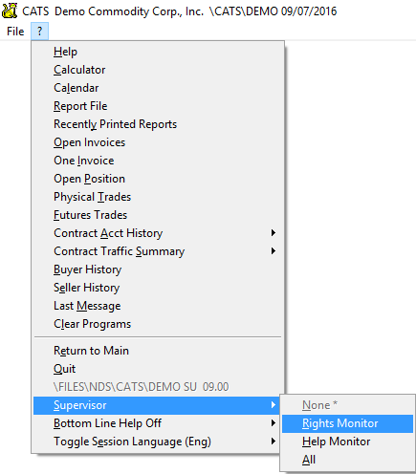Open Buyer History
Viewport: 416px width, 474px height.
[x=159, y=269]
